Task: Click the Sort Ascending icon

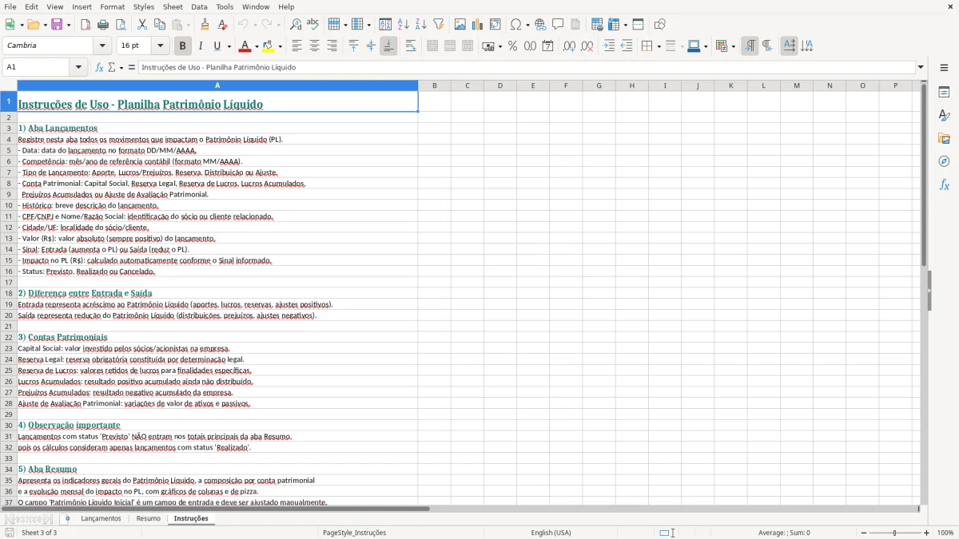Action: [404, 25]
